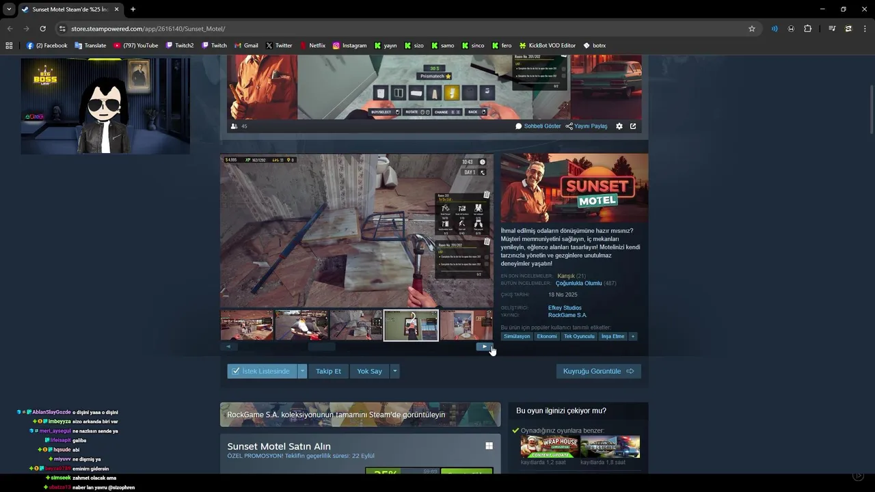Go back with the browser back arrow
This screenshot has width=875, height=492.
10,29
